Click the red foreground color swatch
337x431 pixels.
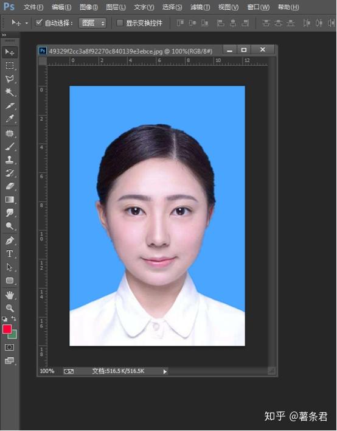tap(7, 329)
